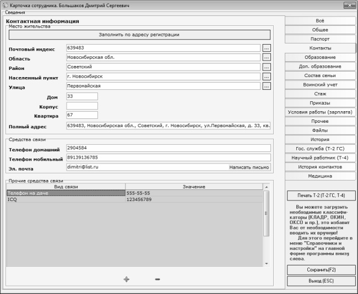This screenshot has width=358, height=294.
Task: Open the Медицина section
Action: click(x=320, y=176)
